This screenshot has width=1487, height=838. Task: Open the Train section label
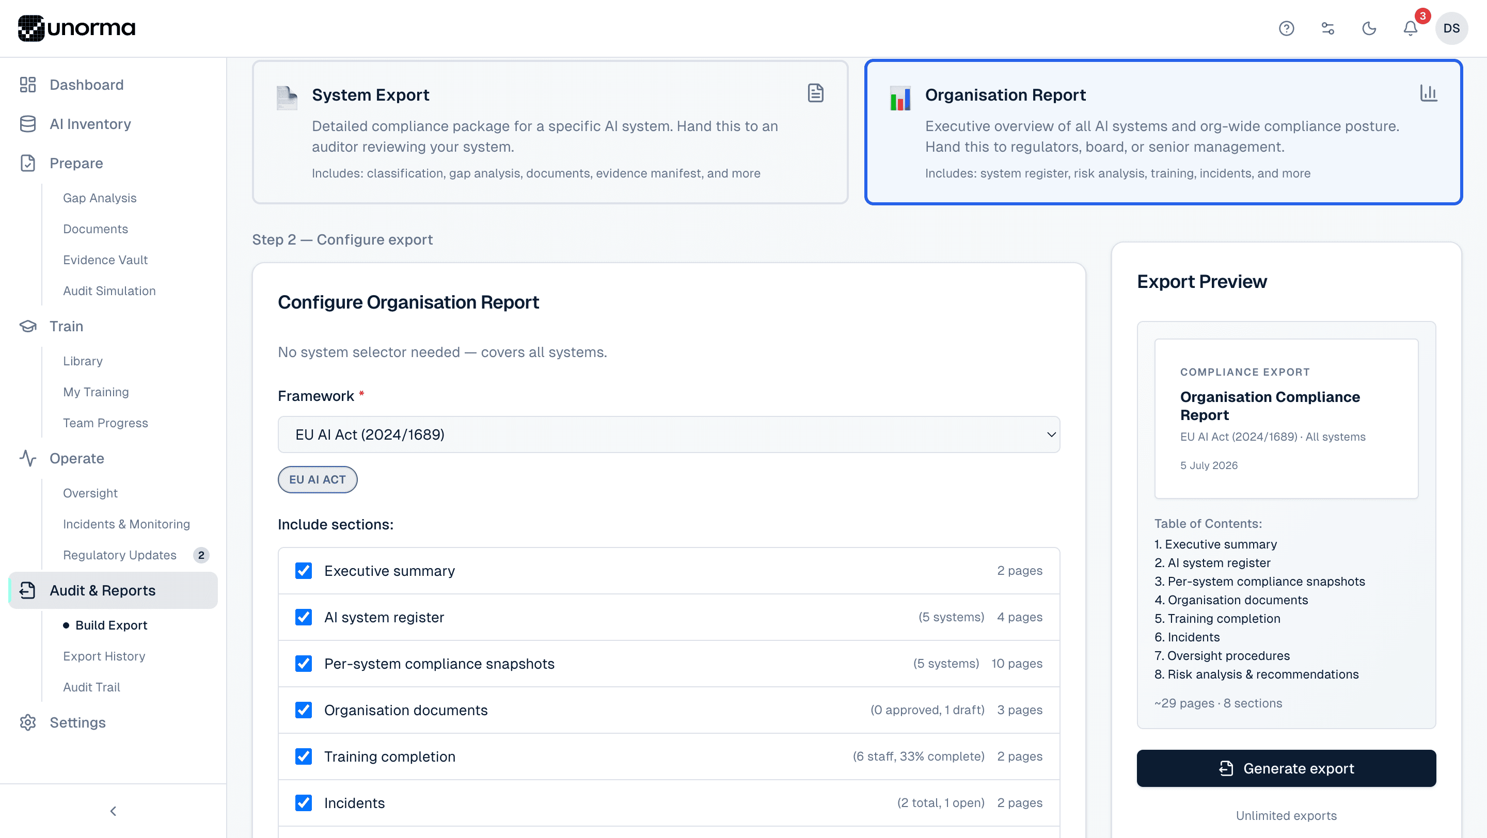point(67,327)
